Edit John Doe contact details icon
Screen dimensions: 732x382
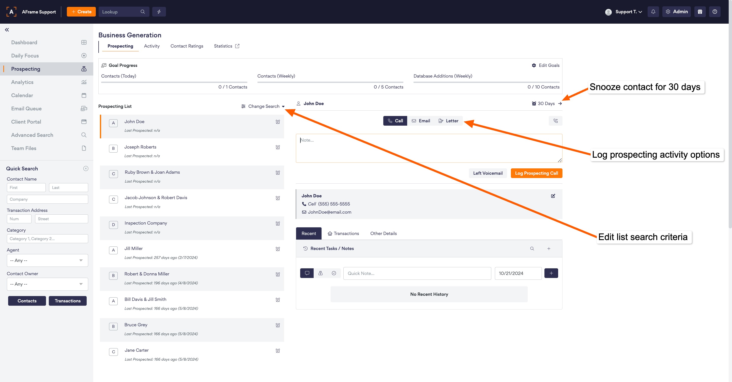[x=553, y=196]
